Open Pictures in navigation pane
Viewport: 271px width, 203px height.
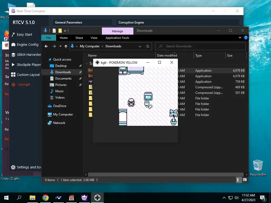click(x=61, y=85)
